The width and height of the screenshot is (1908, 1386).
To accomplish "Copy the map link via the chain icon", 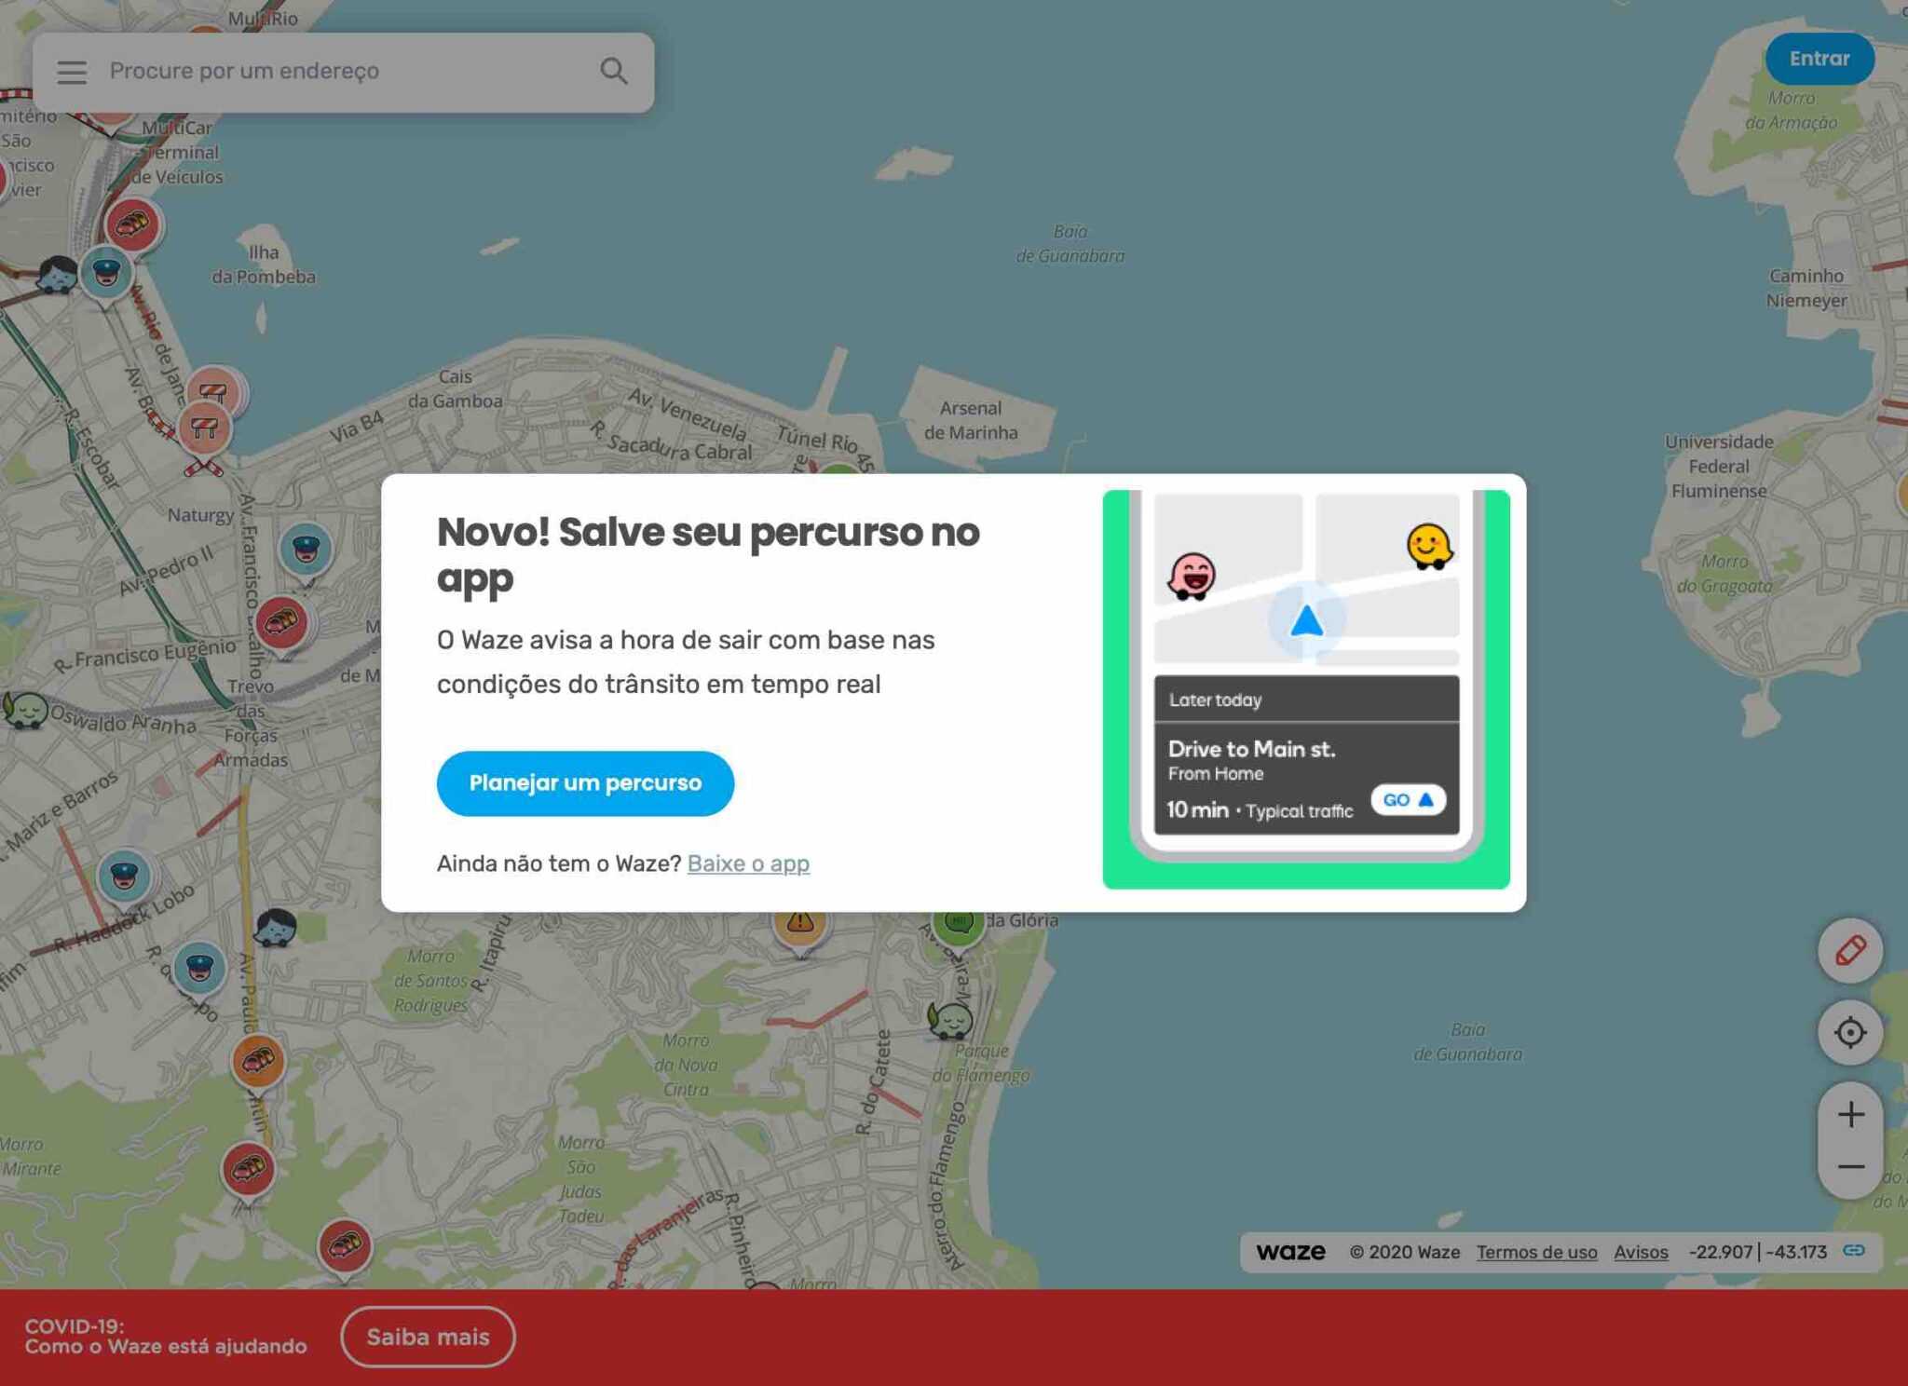I will [1854, 1253].
